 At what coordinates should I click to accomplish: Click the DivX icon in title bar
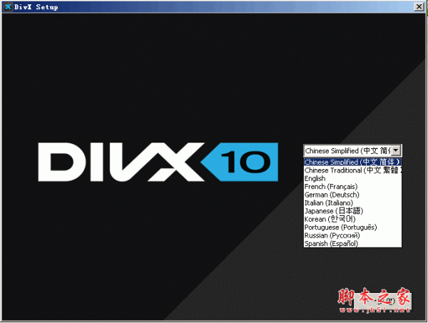tap(8, 7)
